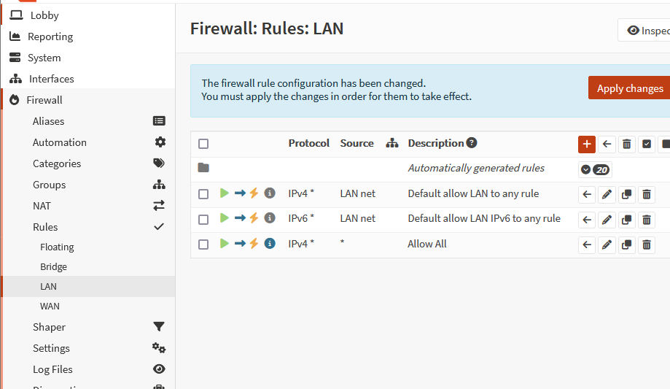This screenshot has width=670, height=389.
Task: Expand the NAT submenu in sidebar
Action: (42, 206)
